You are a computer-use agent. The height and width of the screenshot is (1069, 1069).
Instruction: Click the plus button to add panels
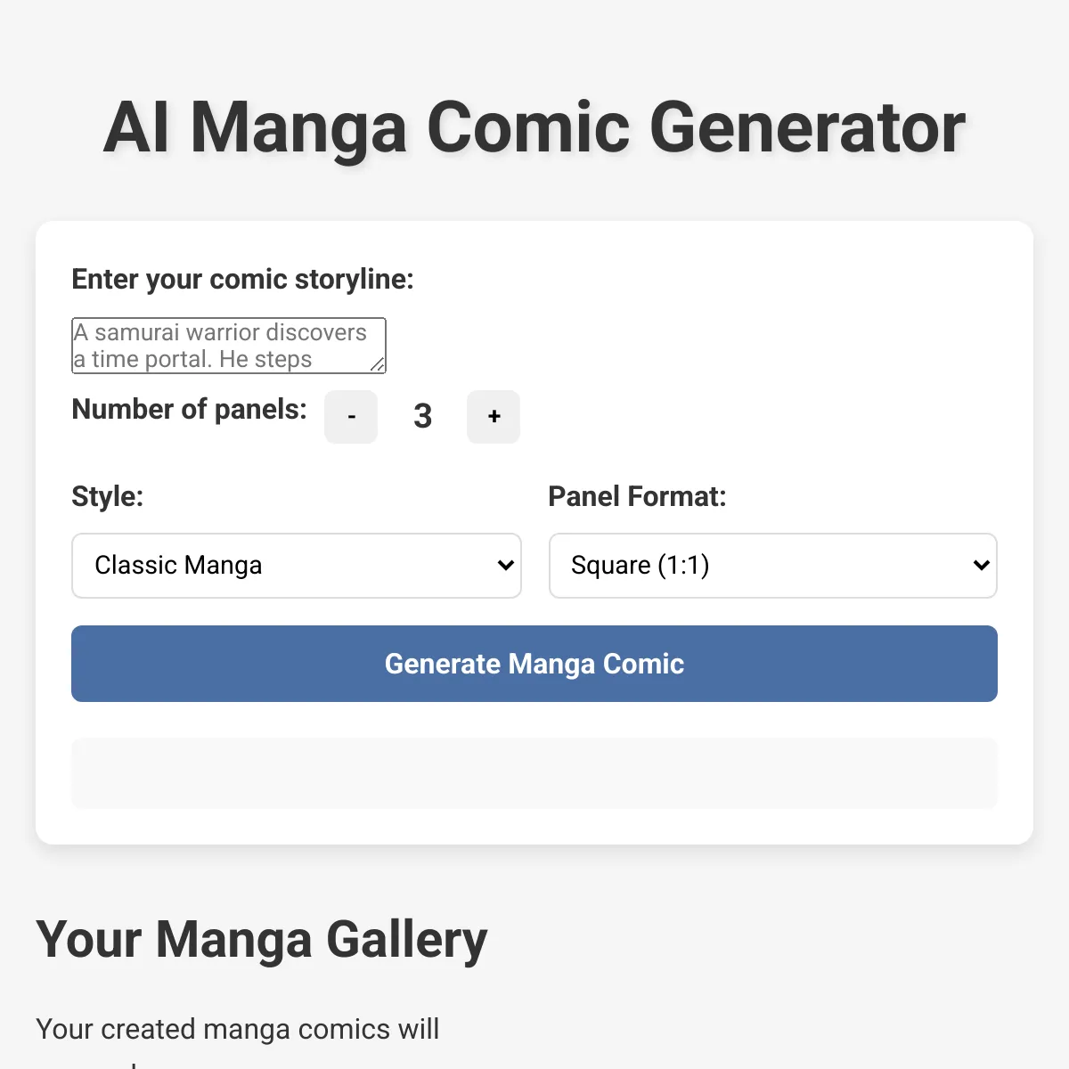(494, 417)
